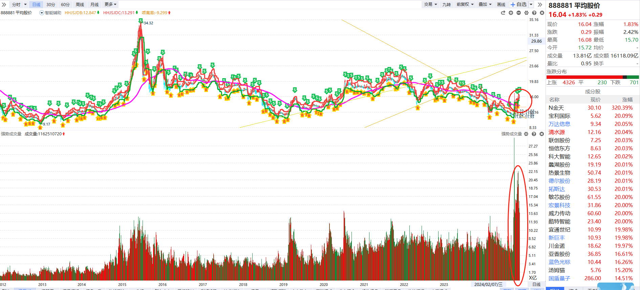Image resolution: width=640 pixels, height=290 pixels.
Task: Open help icon for main chart indicator
Action: [x=534, y=13]
